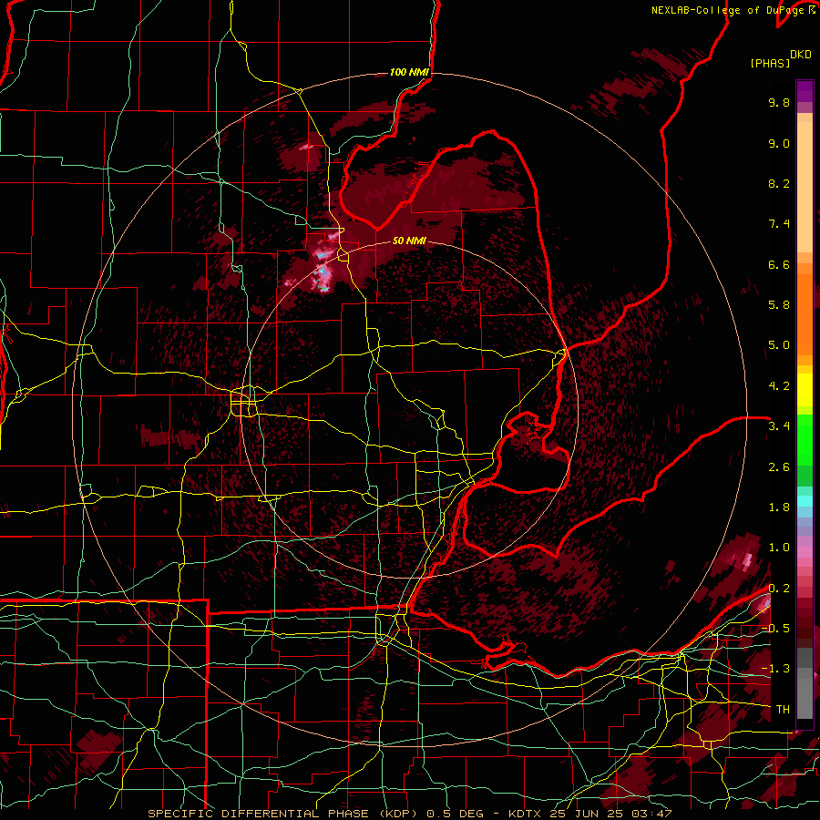
Task: Pick the pink color bar segment
Action: point(805,552)
